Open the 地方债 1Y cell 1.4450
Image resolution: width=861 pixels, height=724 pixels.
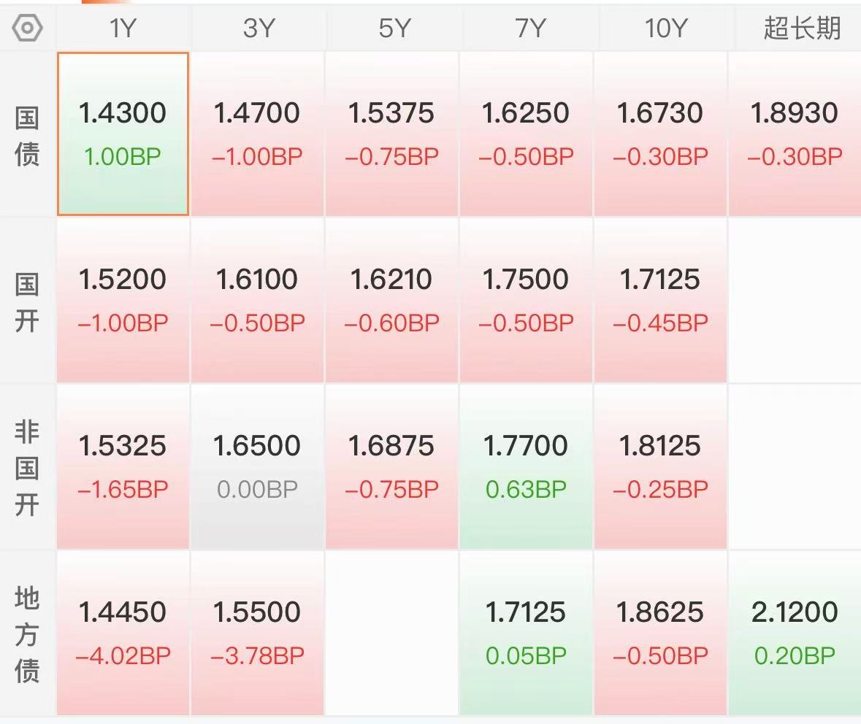coord(123,633)
